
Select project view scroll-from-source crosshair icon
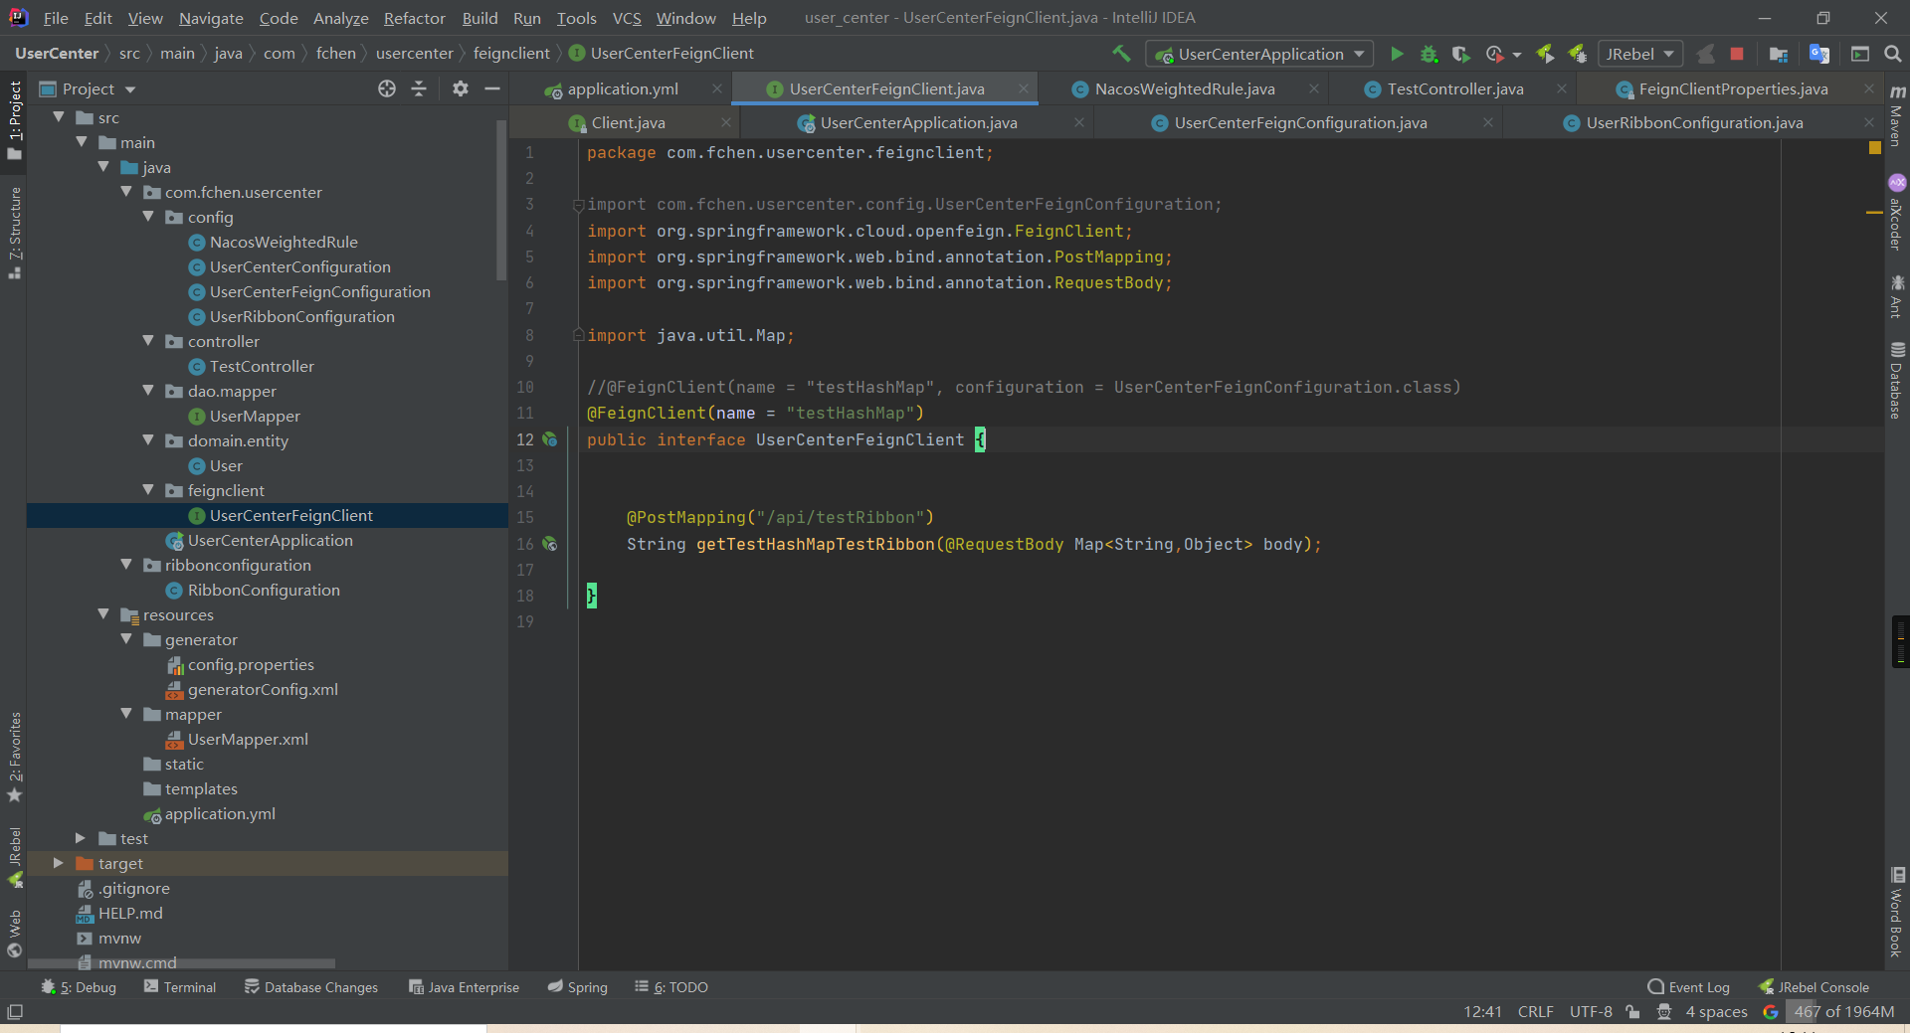pyautogui.click(x=386, y=88)
